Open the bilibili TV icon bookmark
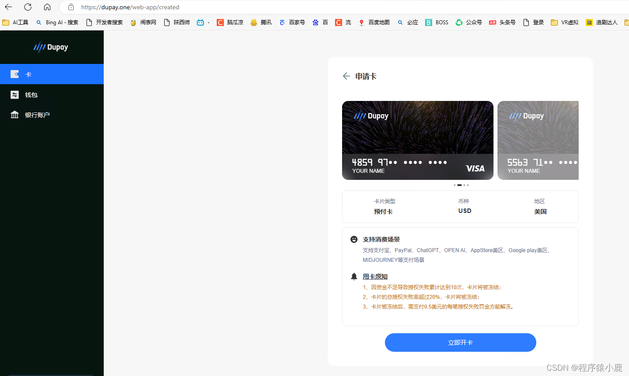This screenshot has height=376, width=629. [203, 22]
